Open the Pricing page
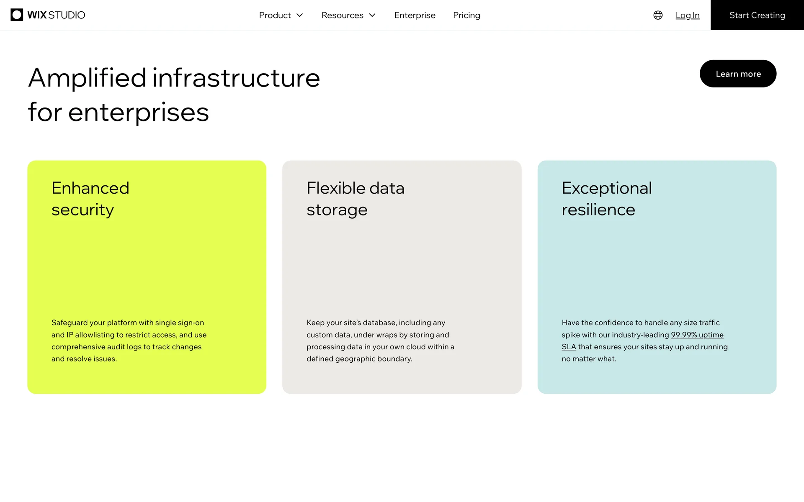 tap(466, 15)
